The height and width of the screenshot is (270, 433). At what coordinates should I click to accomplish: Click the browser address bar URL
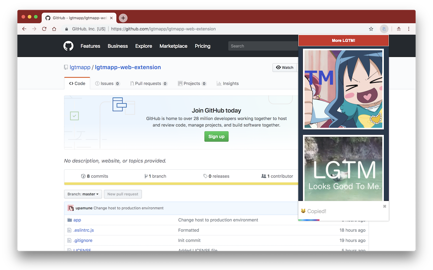click(x=163, y=29)
